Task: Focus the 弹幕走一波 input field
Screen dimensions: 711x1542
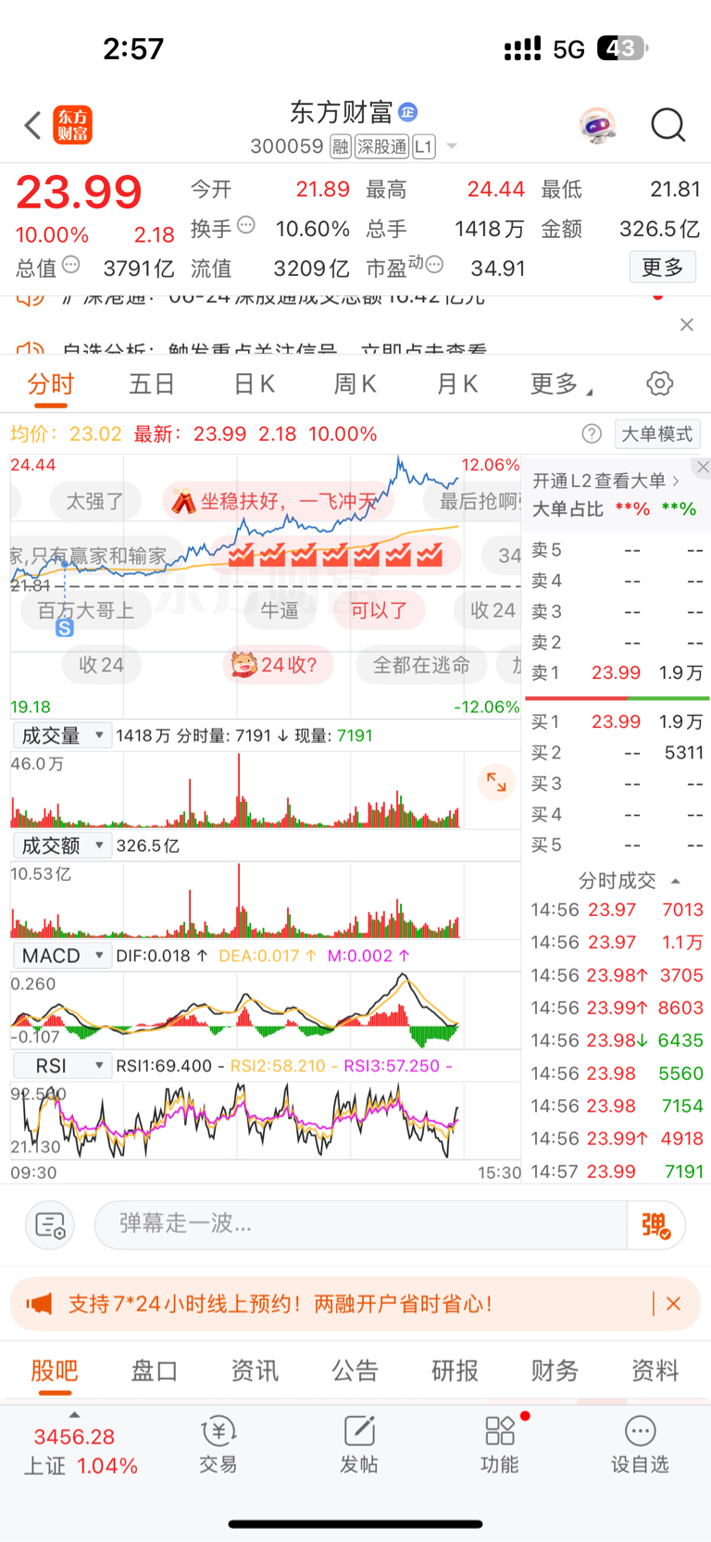Action: [361, 1224]
